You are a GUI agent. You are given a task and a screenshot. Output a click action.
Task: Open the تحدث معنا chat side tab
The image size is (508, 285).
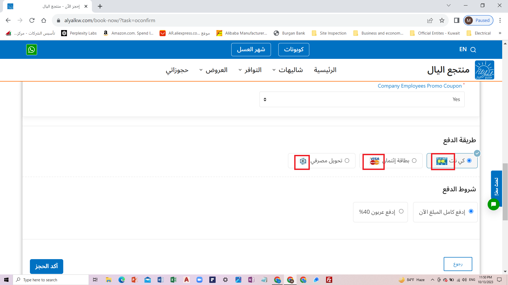click(496, 186)
